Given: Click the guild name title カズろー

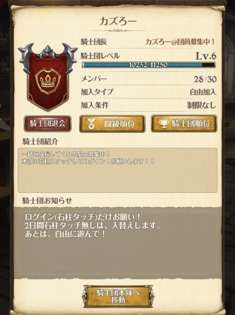Looking at the screenshot, I should pos(118,21).
